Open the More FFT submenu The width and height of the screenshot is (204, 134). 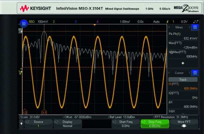point(184,124)
